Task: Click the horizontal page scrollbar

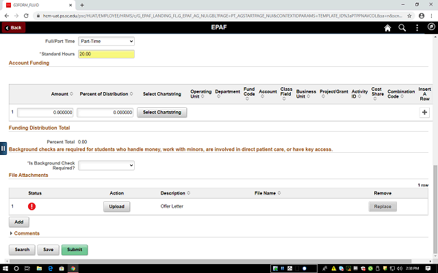Action: pyautogui.click(x=209, y=261)
